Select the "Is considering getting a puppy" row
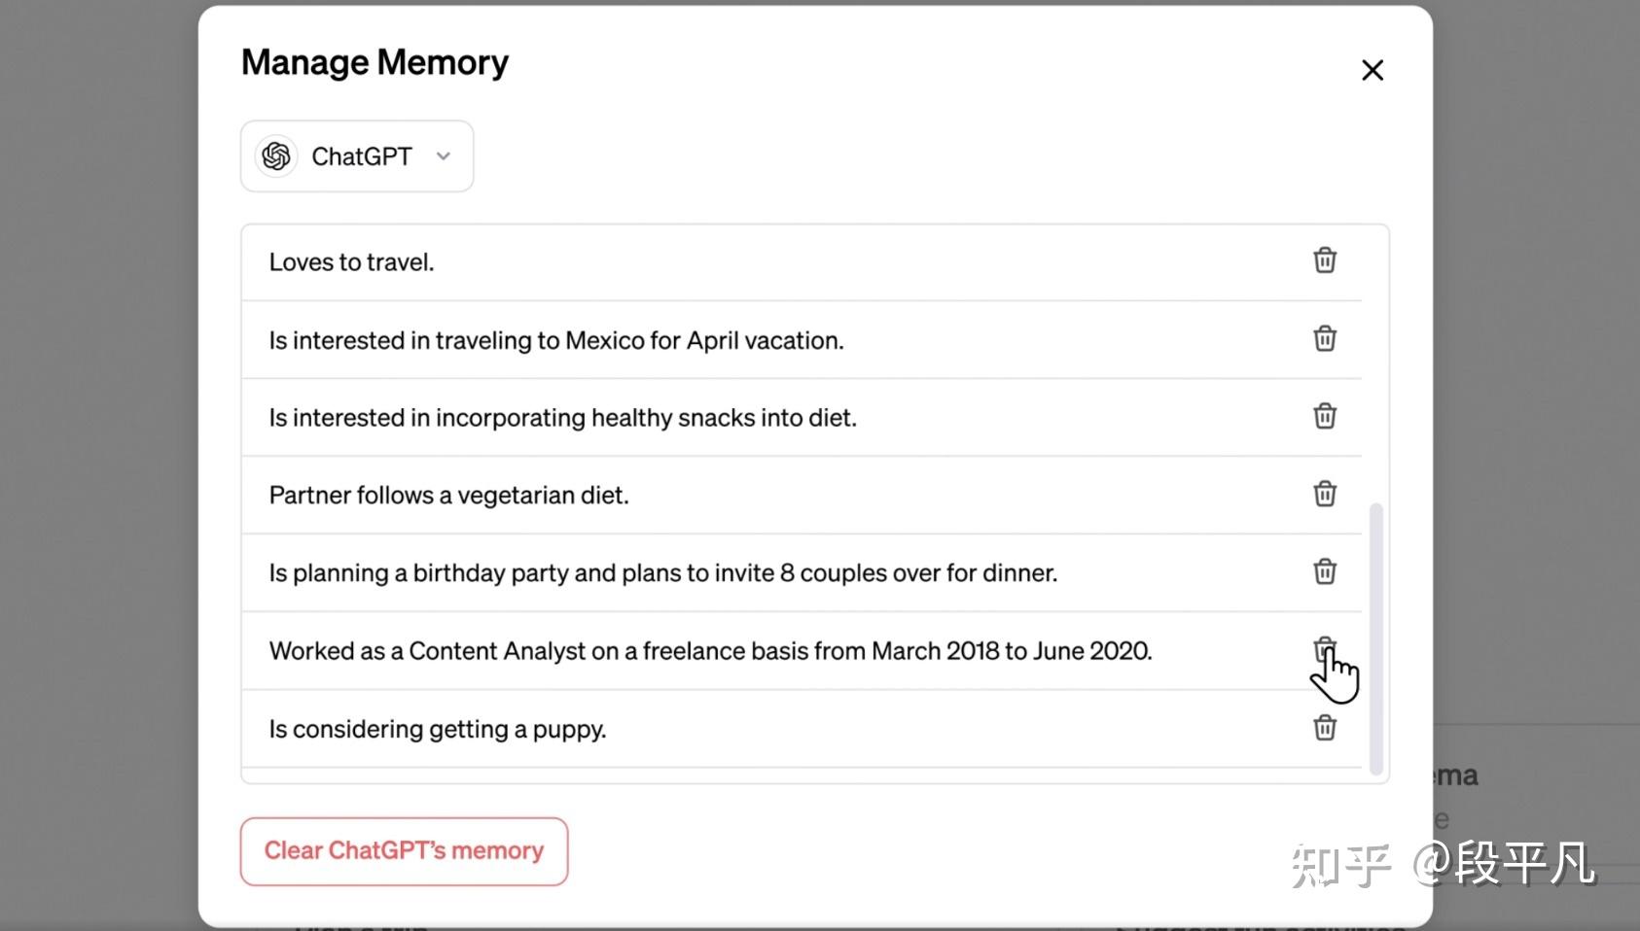This screenshot has height=931, width=1640. (802, 729)
